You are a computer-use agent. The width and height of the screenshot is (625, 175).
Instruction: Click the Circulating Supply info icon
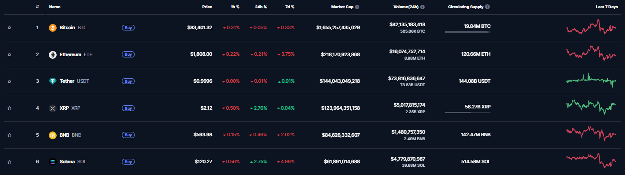tap(487, 7)
